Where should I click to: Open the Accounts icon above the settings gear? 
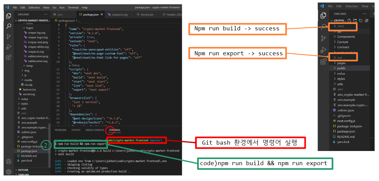click(9, 161)
